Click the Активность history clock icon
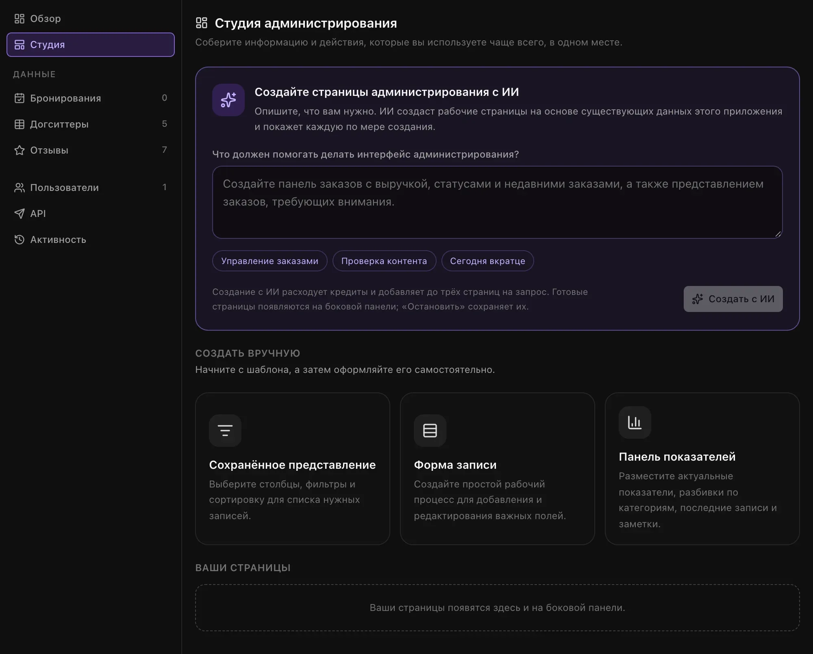Screen dimensions: 813x654 click(x=20, y=240)
